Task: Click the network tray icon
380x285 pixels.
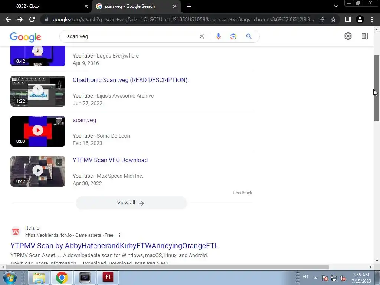Action: 334,278
